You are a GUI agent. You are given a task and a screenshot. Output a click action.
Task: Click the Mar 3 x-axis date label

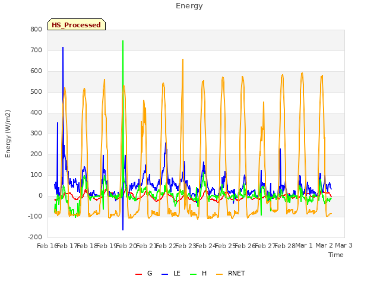[x=344, y=245]
